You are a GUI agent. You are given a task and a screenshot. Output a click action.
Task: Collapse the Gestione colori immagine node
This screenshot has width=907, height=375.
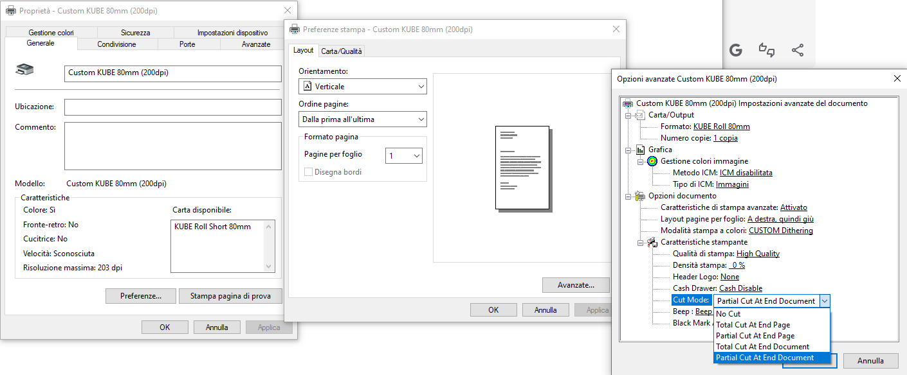pos(641,161)
